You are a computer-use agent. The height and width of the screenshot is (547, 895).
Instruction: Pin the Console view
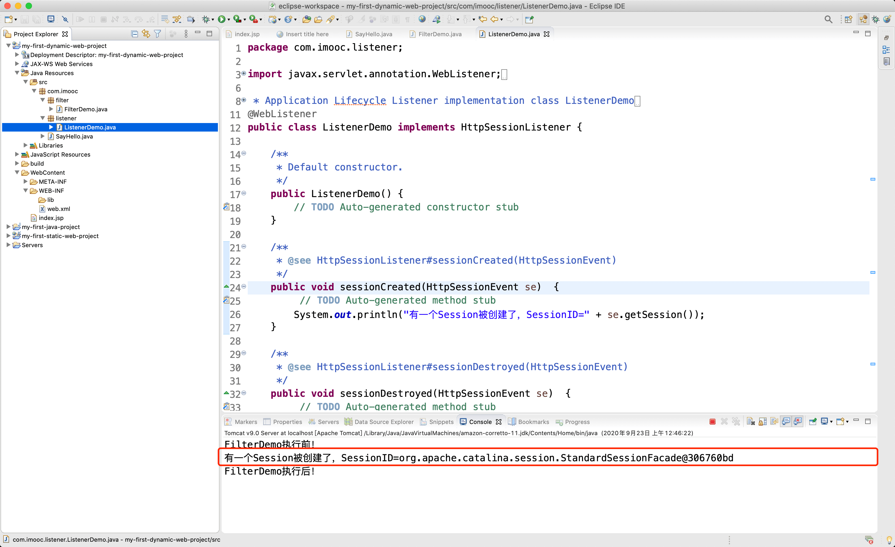[813, 422]
